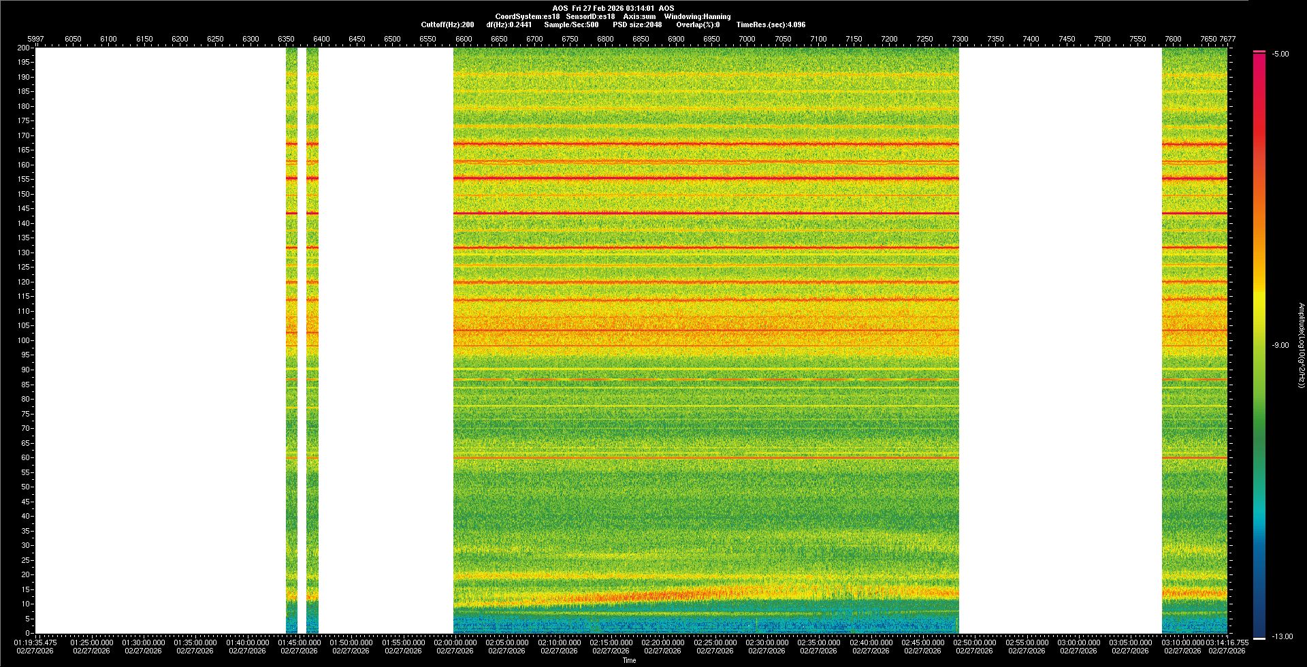Click the -13.00 label at color bar bottom
The width and height of the screenshot is (1307, 667).
point(1282,637)
